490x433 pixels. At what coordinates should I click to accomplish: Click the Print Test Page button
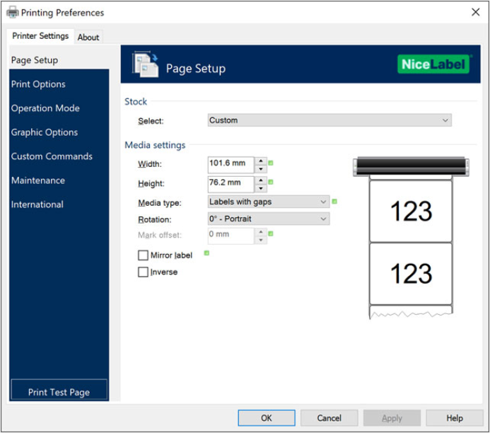click(59, 392)
